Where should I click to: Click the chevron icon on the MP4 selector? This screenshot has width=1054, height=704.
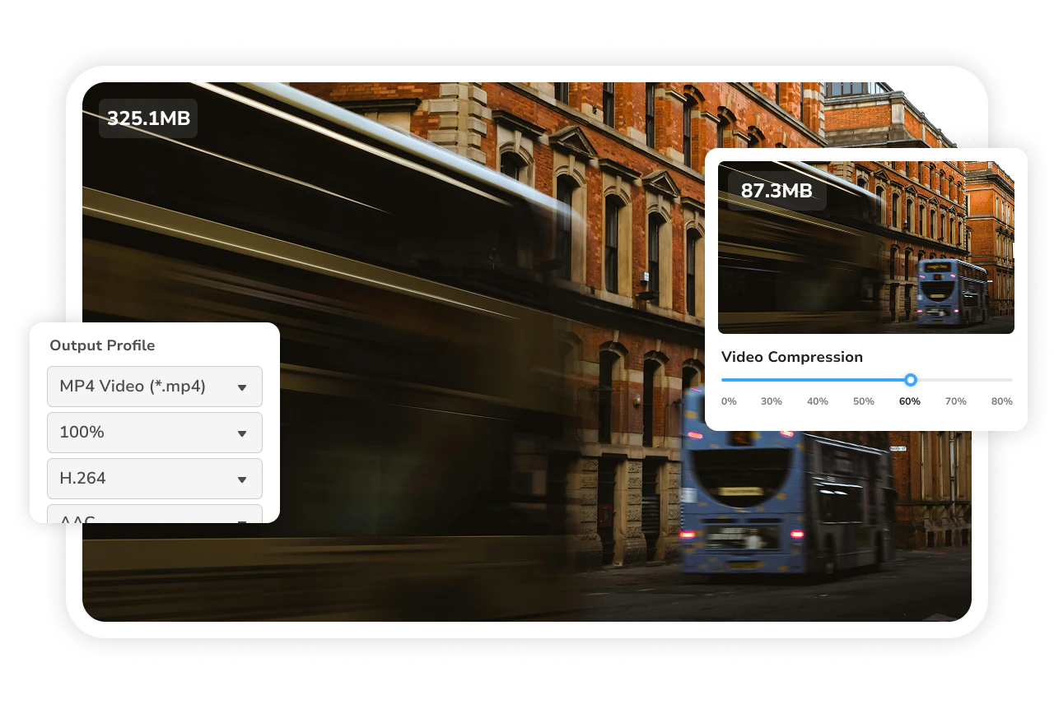242,387
